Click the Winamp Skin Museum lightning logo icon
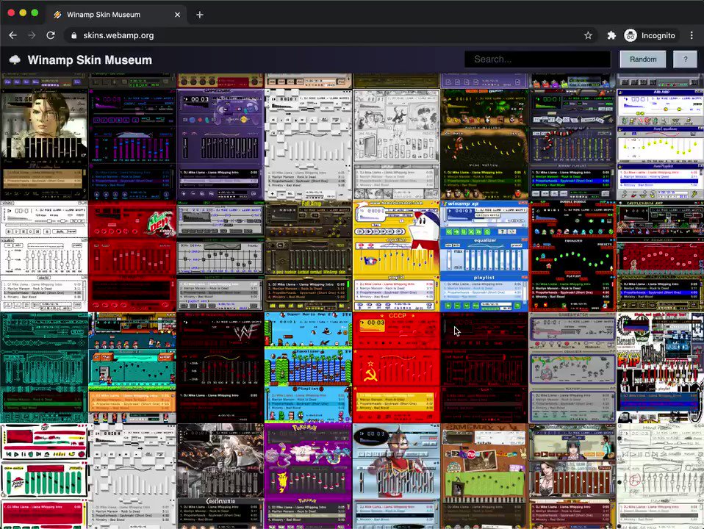 [x=15, y=60]
